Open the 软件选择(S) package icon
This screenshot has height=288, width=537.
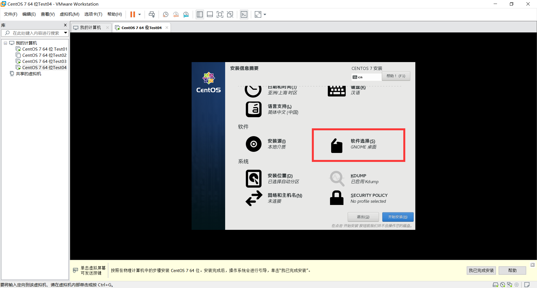337,145
